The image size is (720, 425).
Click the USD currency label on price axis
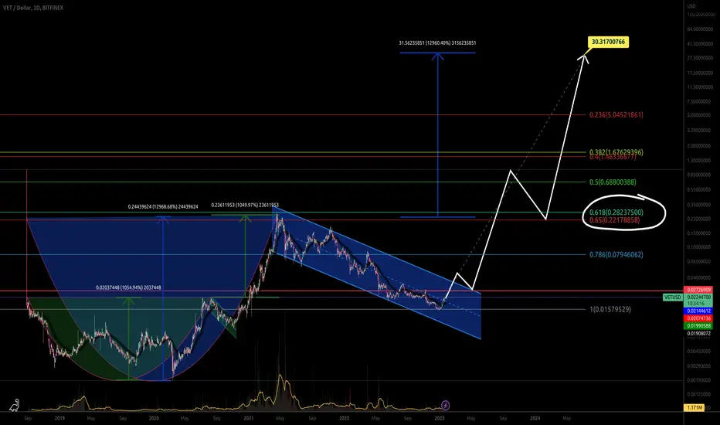[691, 6]
